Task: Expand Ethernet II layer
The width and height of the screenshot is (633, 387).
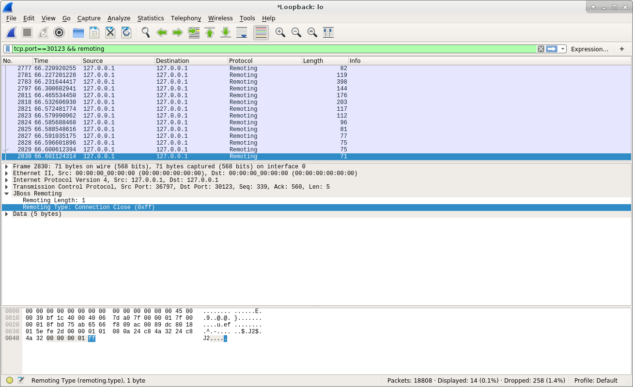Action: 7,173
